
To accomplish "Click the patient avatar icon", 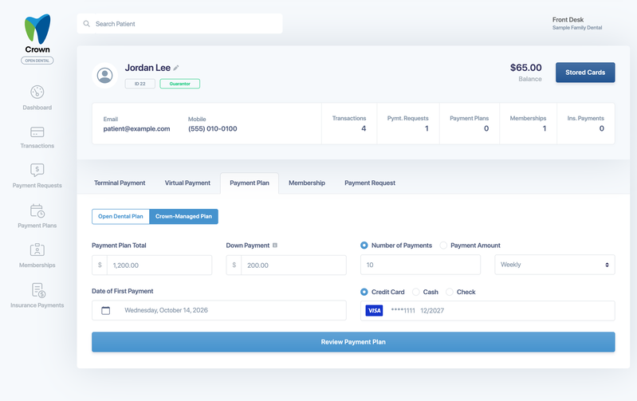I will (104, 76).
